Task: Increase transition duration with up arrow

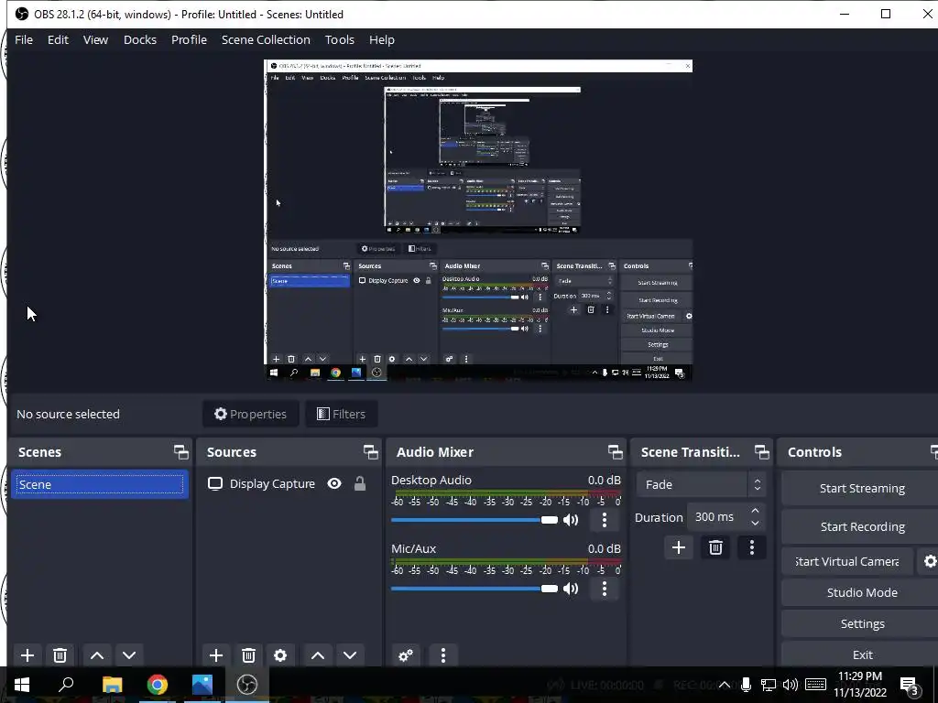Action: point(755,511)
